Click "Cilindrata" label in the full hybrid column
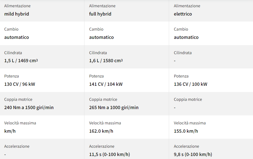Screen dimensions: 253x159 [x=98, y=53]
